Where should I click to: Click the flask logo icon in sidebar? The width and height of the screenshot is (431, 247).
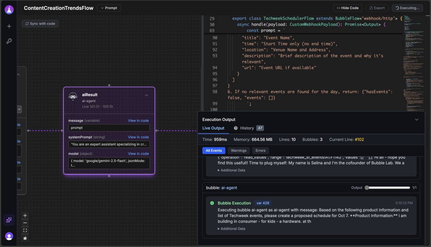tap(9, 9)
